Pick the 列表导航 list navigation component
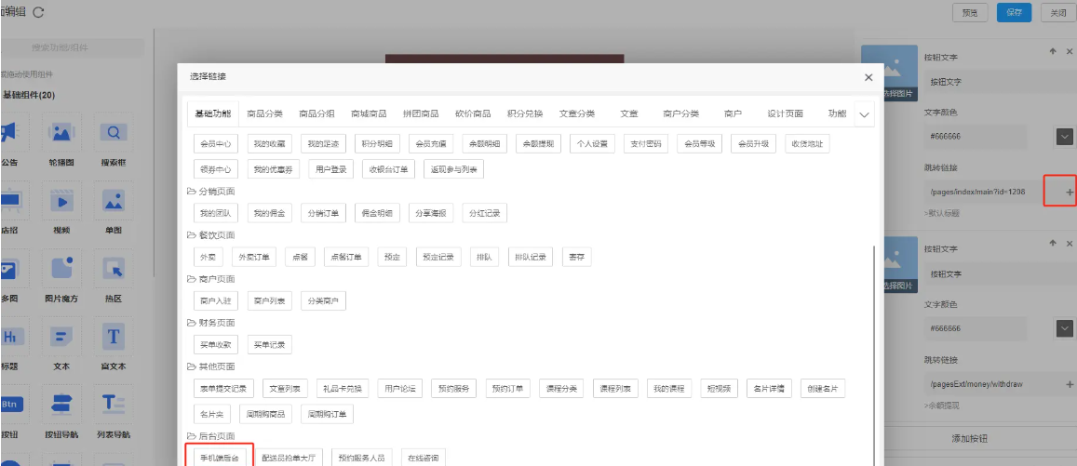Viewport: 1077px width, 466px height. click(114, 405)
